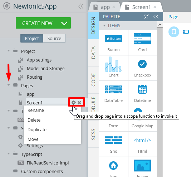Pick the Datetime calendar icon
Viewport: 191px width, 177px height.
coord(142,89)
